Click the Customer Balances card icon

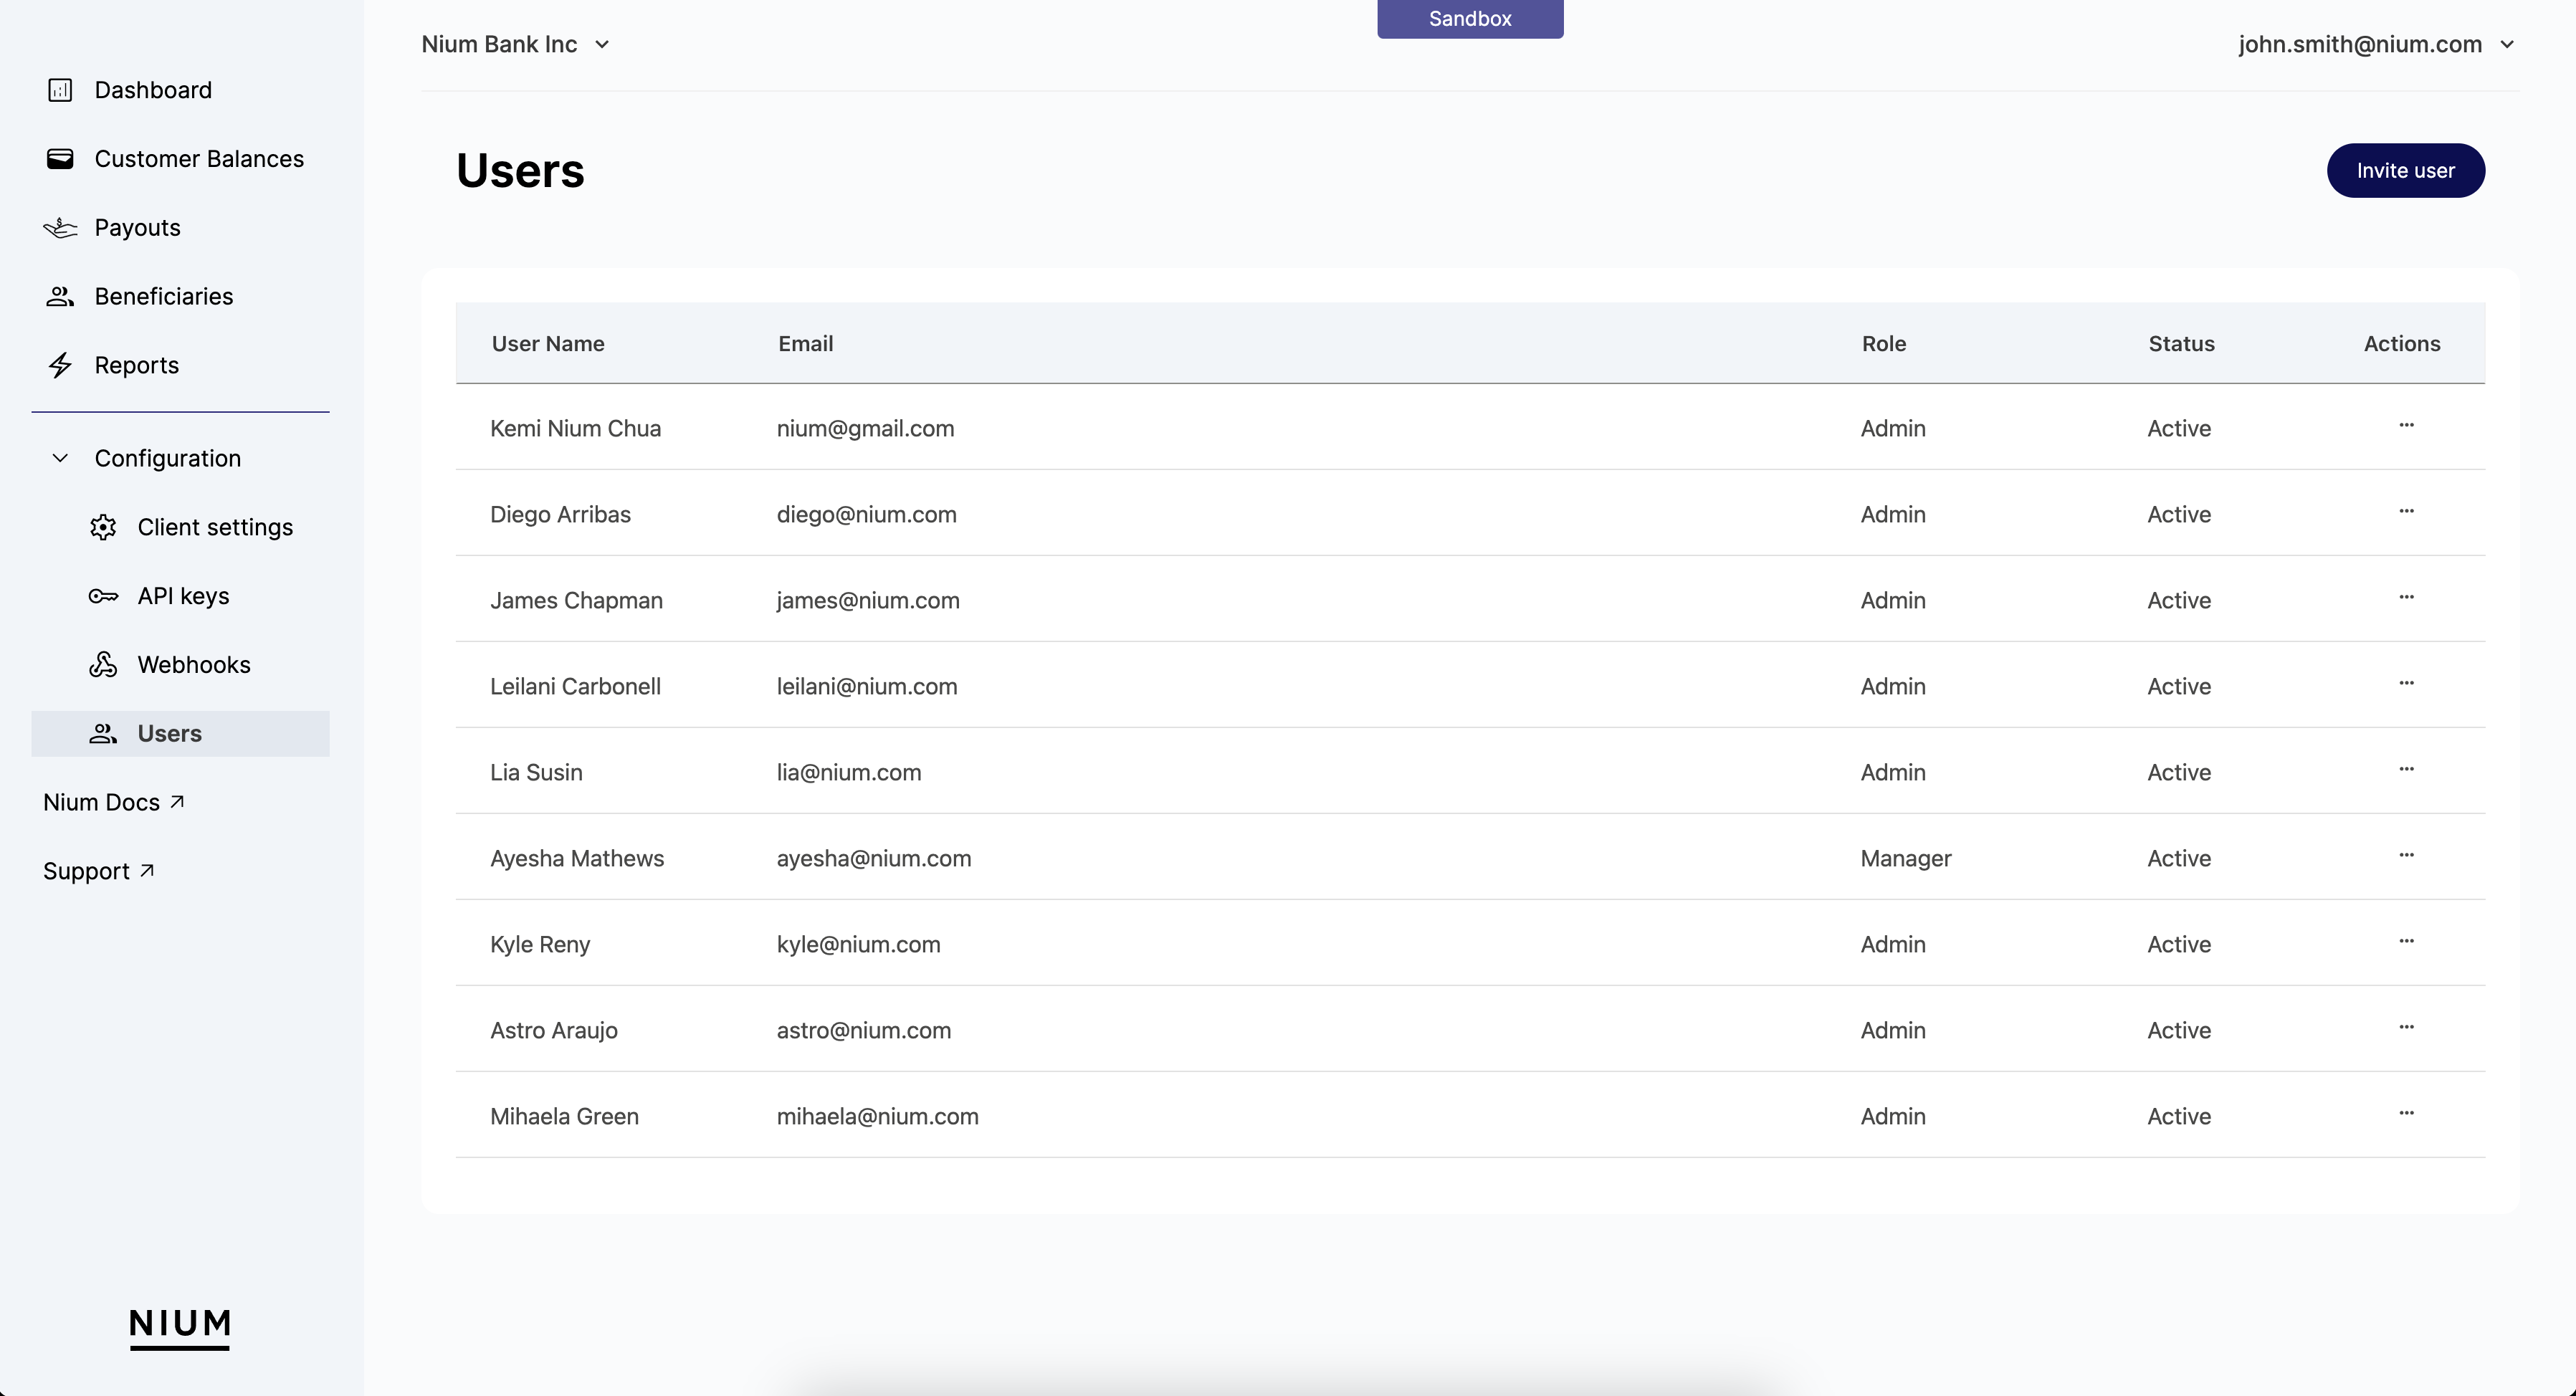pos(60,158)
